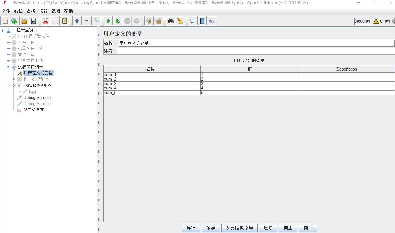Click the 向上 button
Viewport: 395px width, 233px height.
pyautogui.click(x=288, y=228)
